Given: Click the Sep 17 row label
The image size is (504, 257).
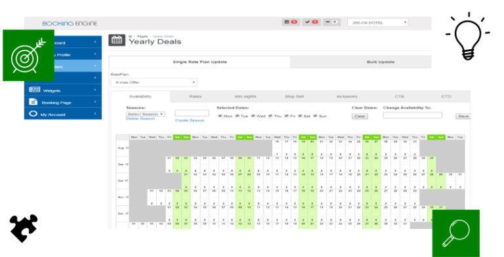Looking at the screenshot, I should click(x=123, y=165).
